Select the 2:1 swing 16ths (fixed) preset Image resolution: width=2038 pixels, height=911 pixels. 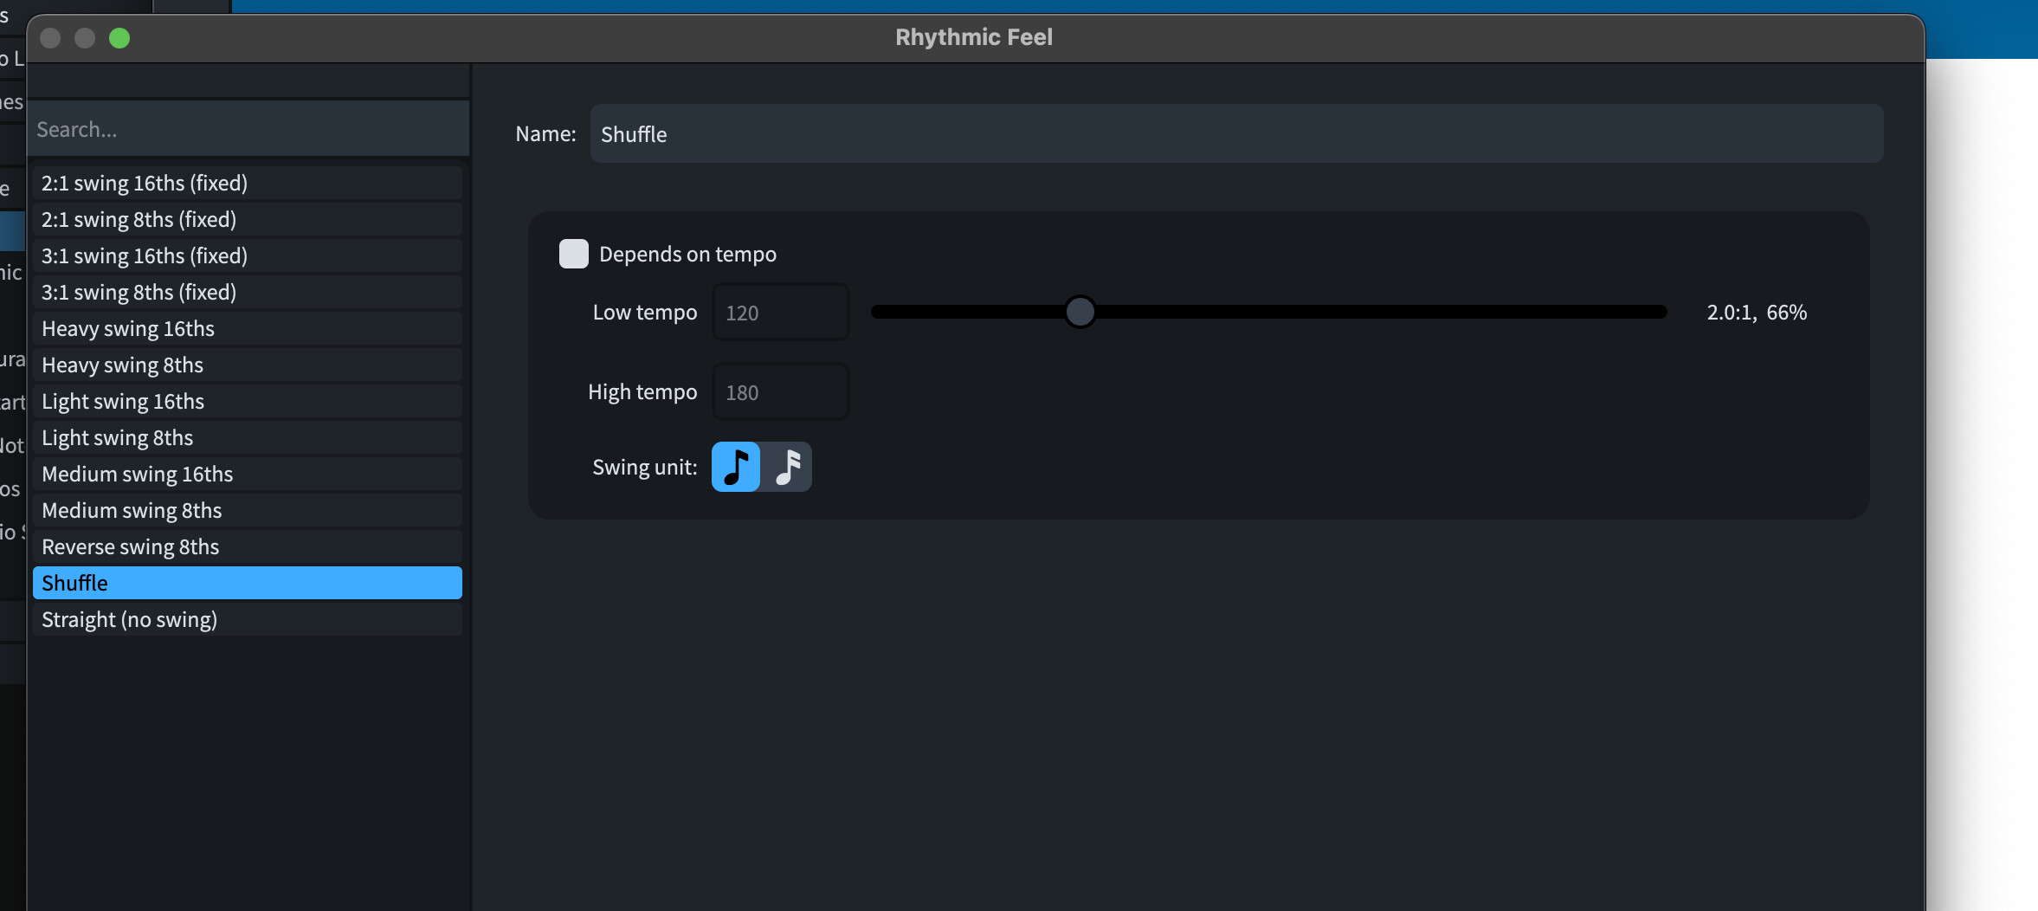tap(248, 184)
